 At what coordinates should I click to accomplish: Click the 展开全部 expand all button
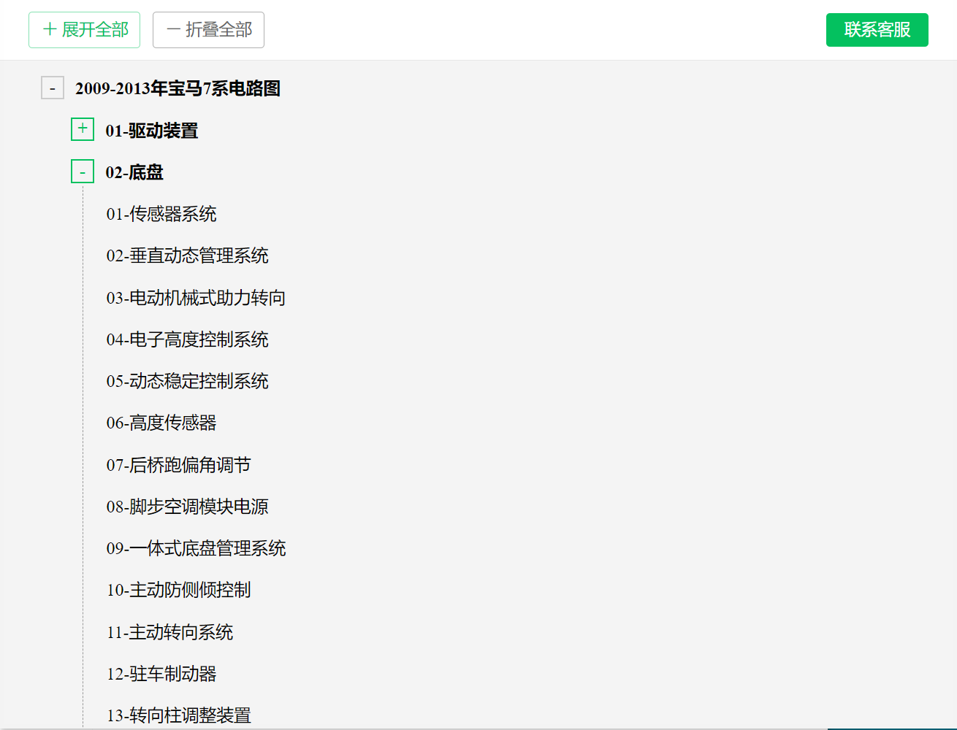click(84, 30)
